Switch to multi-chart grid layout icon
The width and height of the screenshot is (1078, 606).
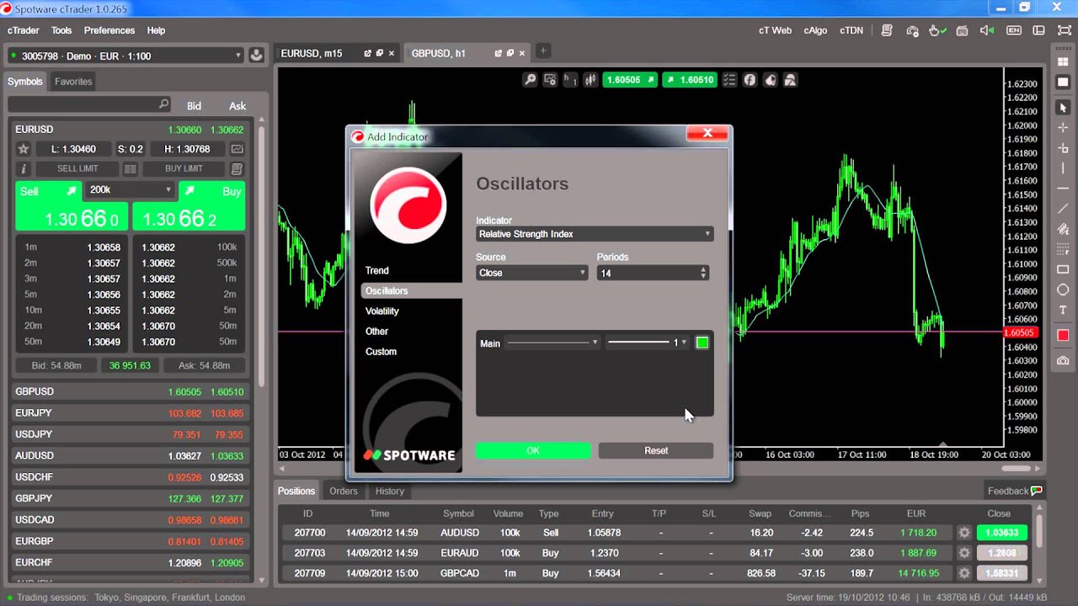point(1063,62)
